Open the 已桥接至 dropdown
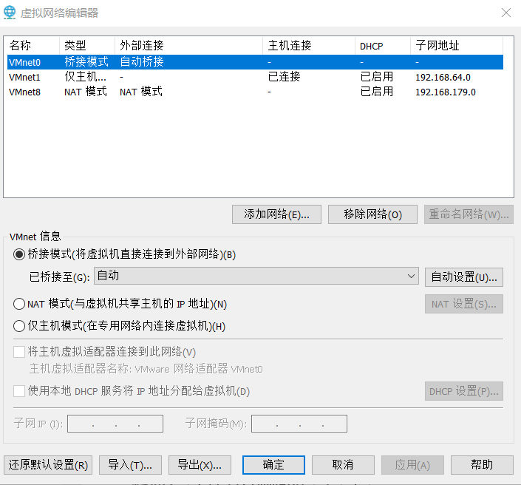This screenshot has width=521, height=485. point(256,276)
